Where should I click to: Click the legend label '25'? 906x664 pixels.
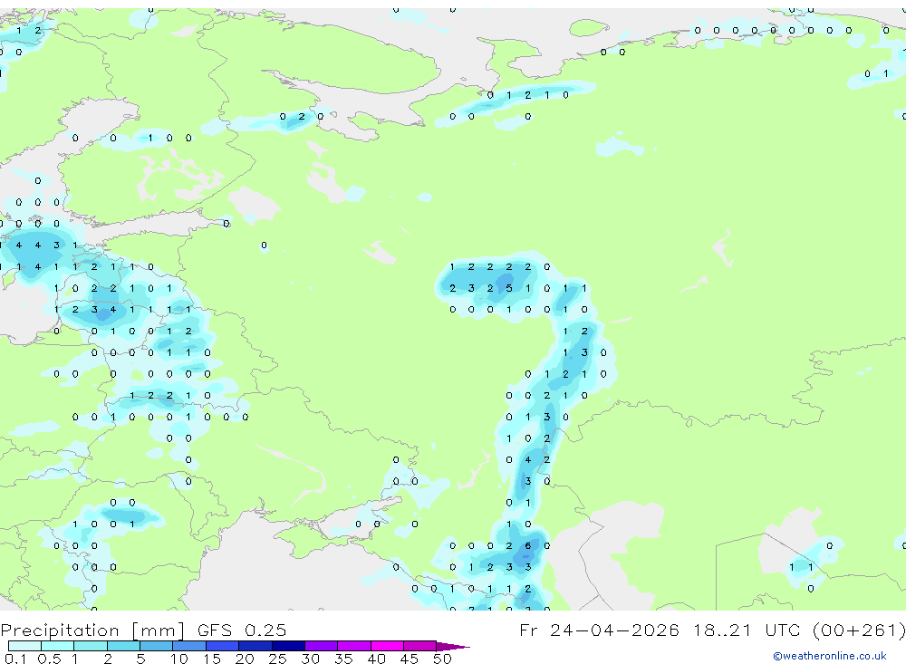point(277,659)
